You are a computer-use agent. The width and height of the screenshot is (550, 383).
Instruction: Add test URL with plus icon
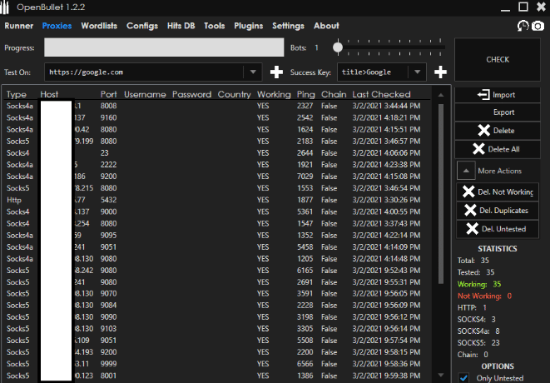[x=276, y=72]
